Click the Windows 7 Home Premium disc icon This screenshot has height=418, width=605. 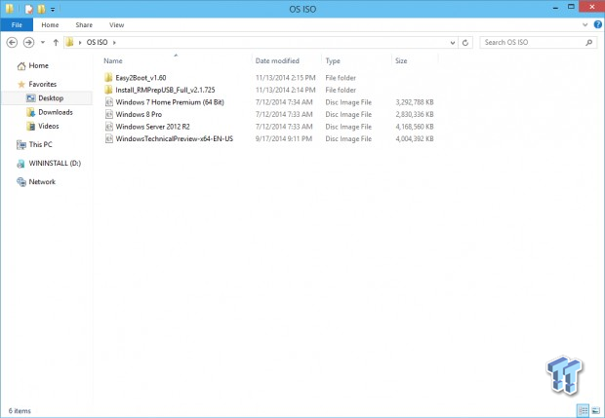click(109, 102)
